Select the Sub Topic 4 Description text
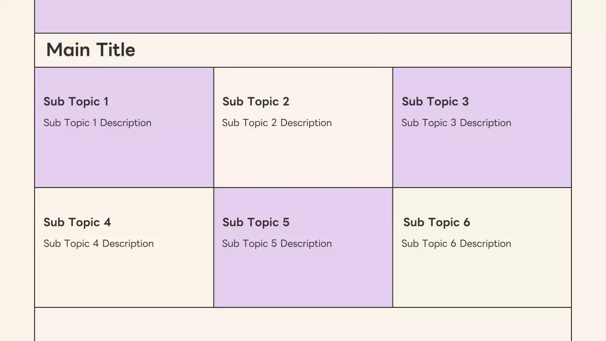 98,243
